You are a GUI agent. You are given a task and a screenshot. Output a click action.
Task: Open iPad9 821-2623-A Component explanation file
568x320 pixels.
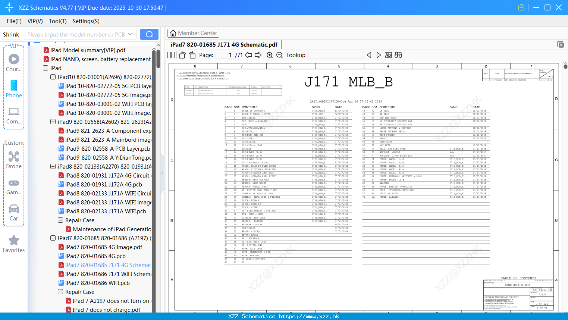(105, 131)
